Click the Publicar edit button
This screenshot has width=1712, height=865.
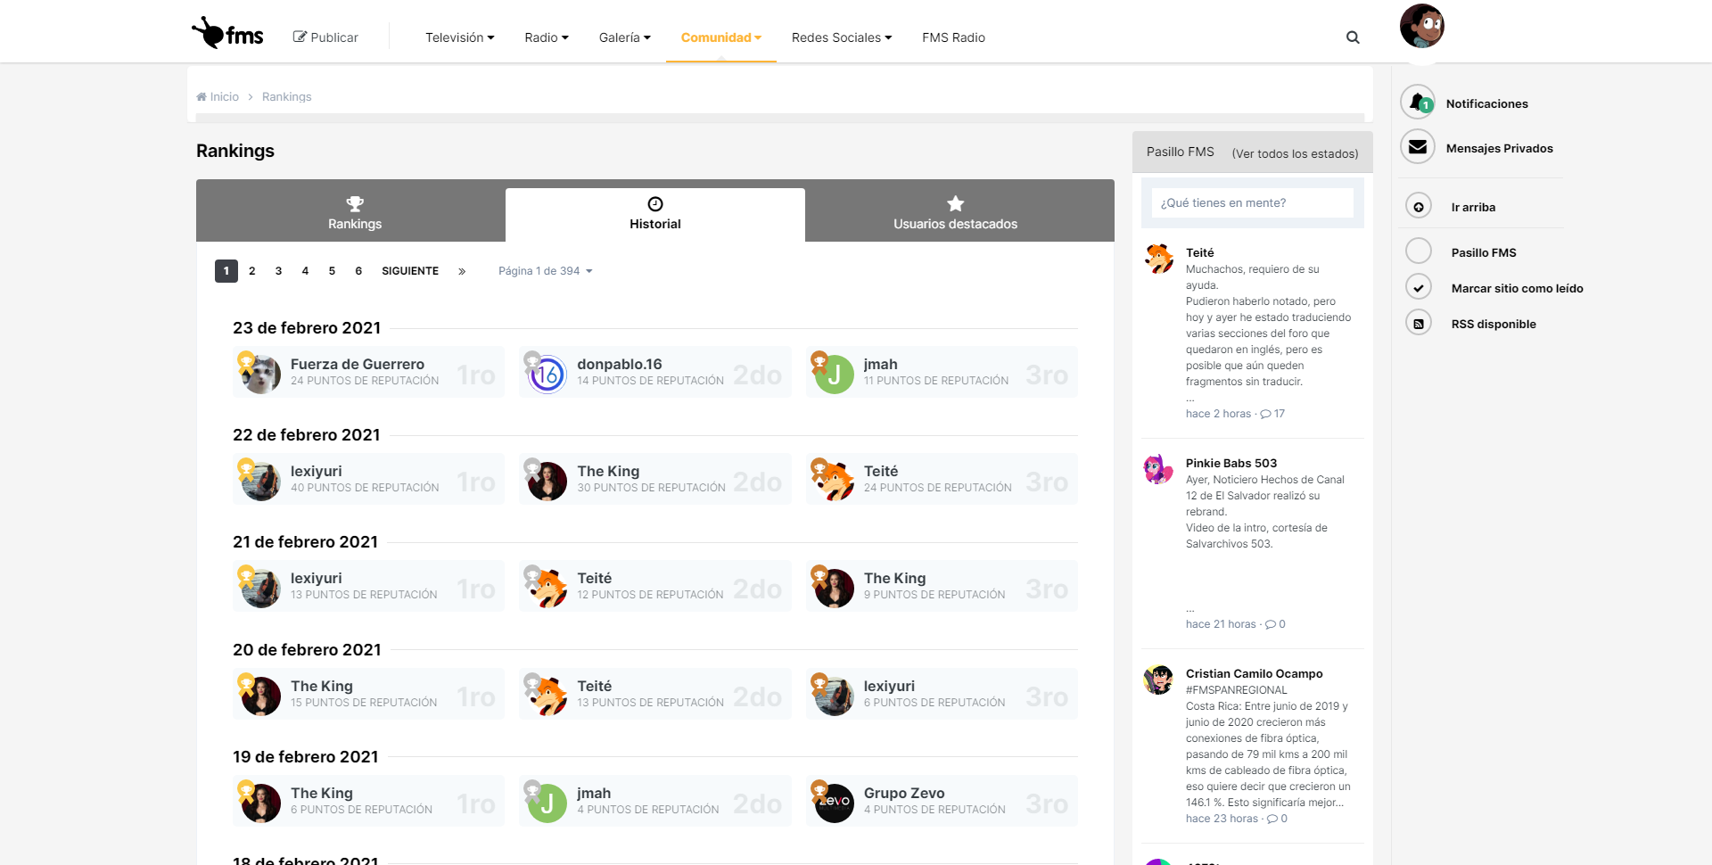point(325,37)
